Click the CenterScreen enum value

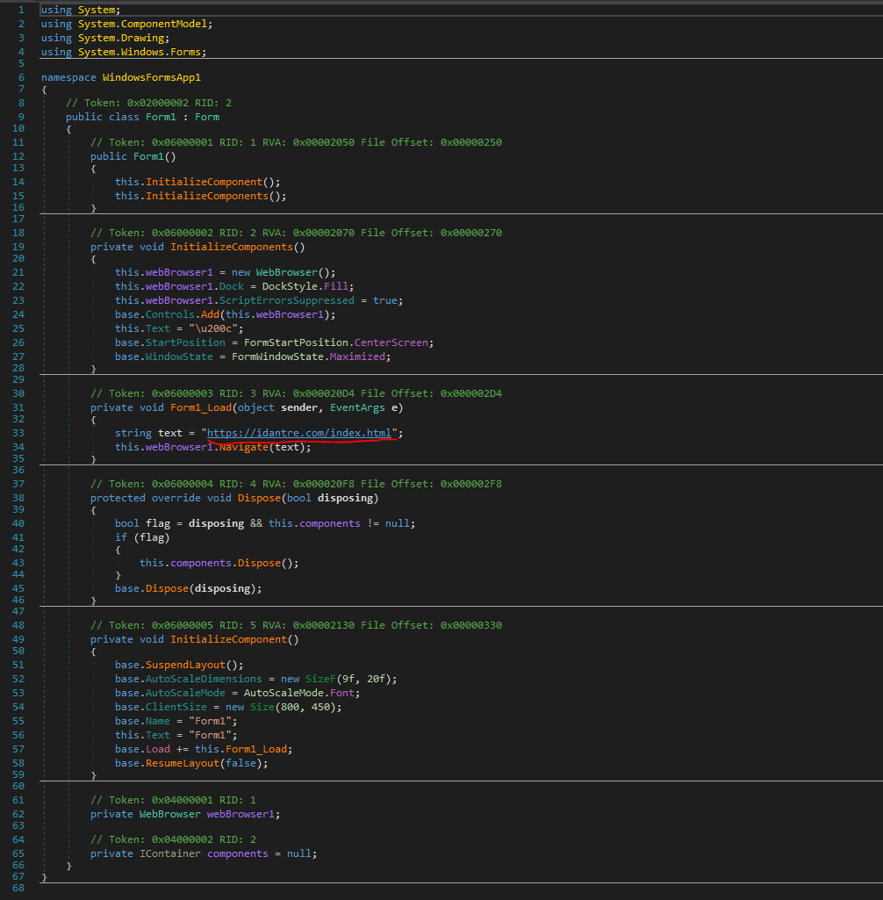[391, 342]
